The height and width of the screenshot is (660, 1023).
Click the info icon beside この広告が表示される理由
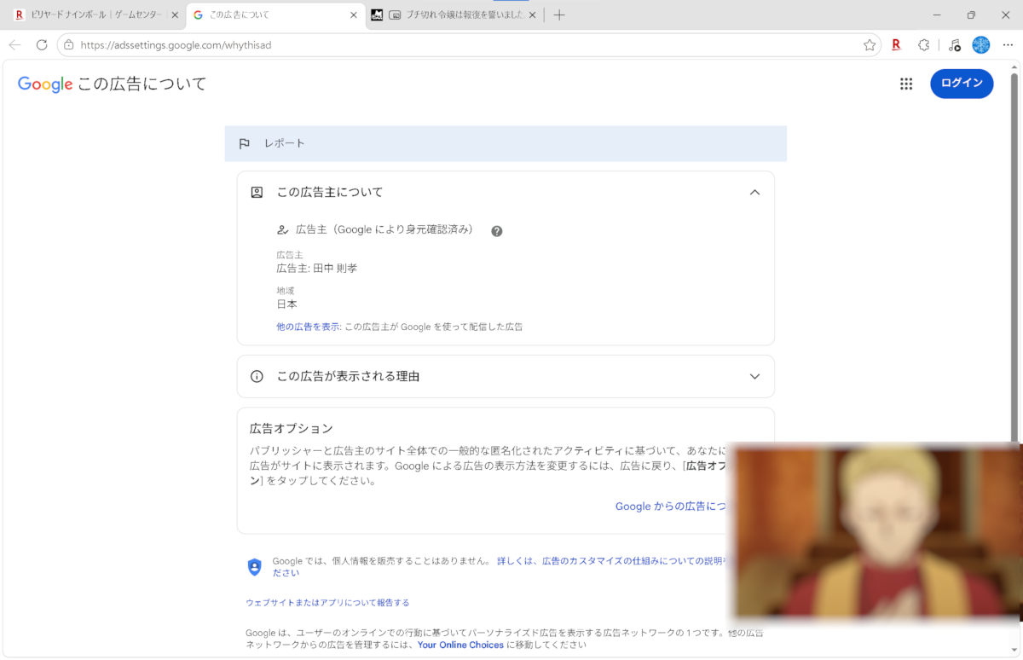pyautogui.click(x=257, y=376)
